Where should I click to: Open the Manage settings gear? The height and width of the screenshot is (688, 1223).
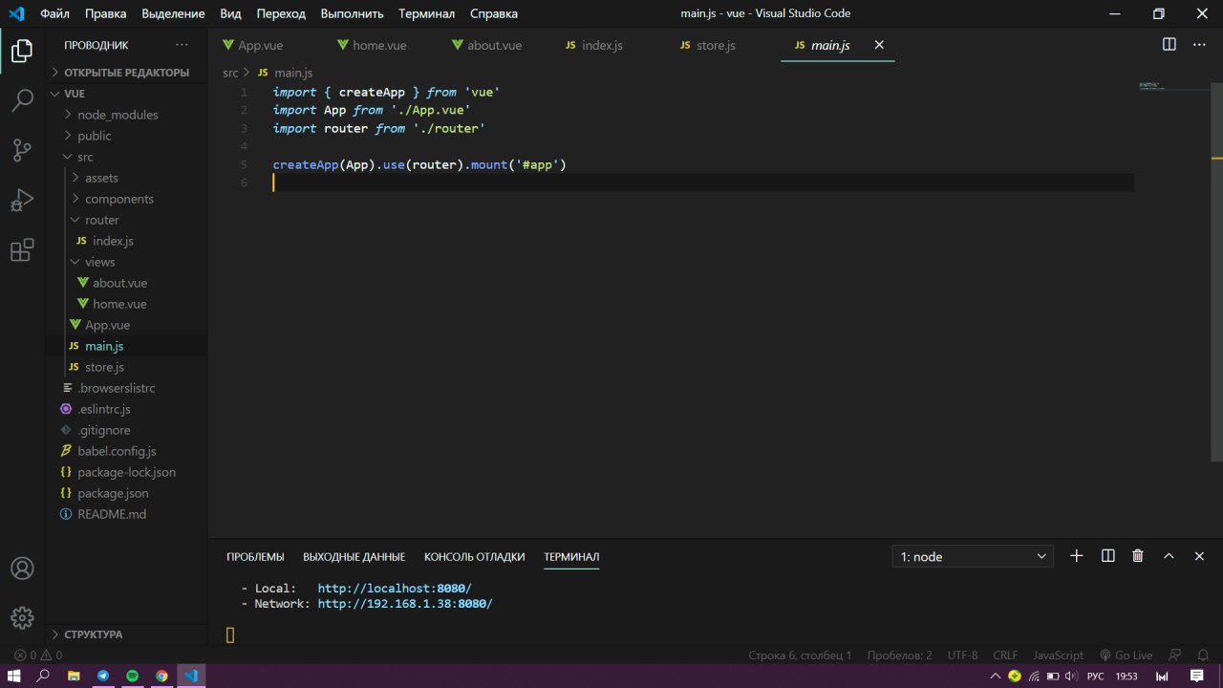coord(22,616)
